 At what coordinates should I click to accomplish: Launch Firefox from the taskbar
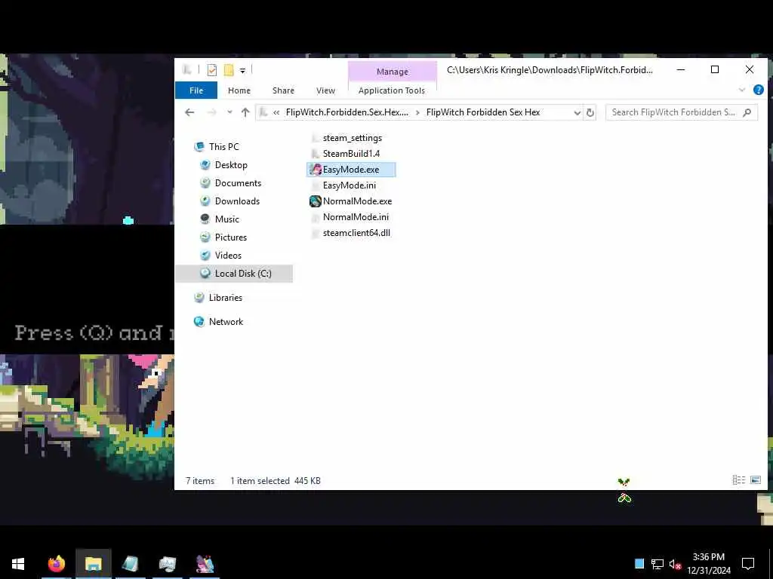tap(57, 564)
